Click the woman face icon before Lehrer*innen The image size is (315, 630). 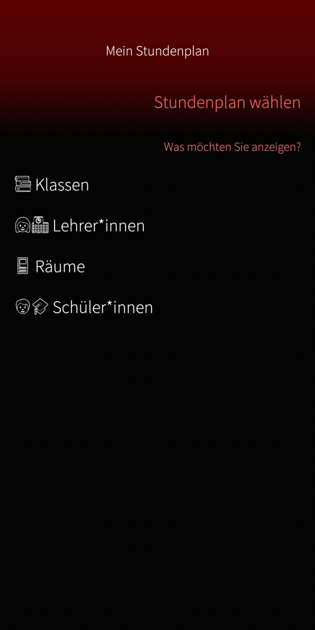[x=23, y=225]
